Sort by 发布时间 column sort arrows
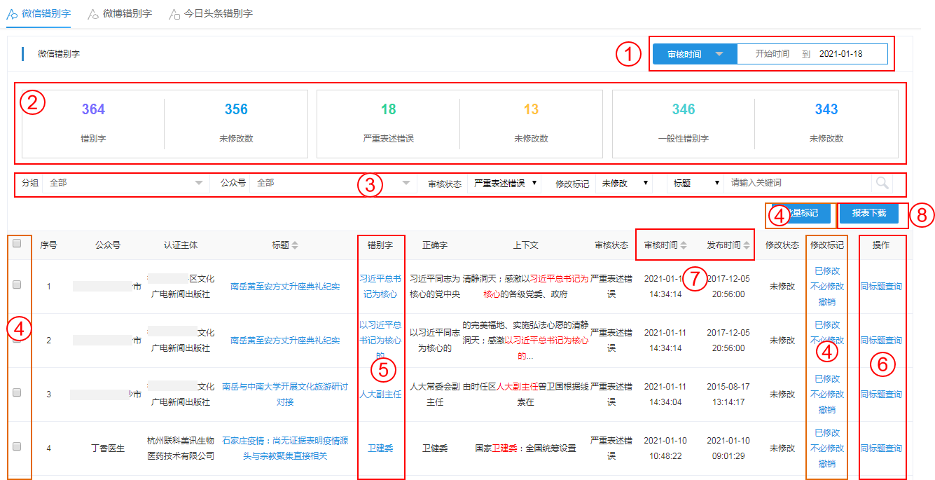 tap(747, 245)
